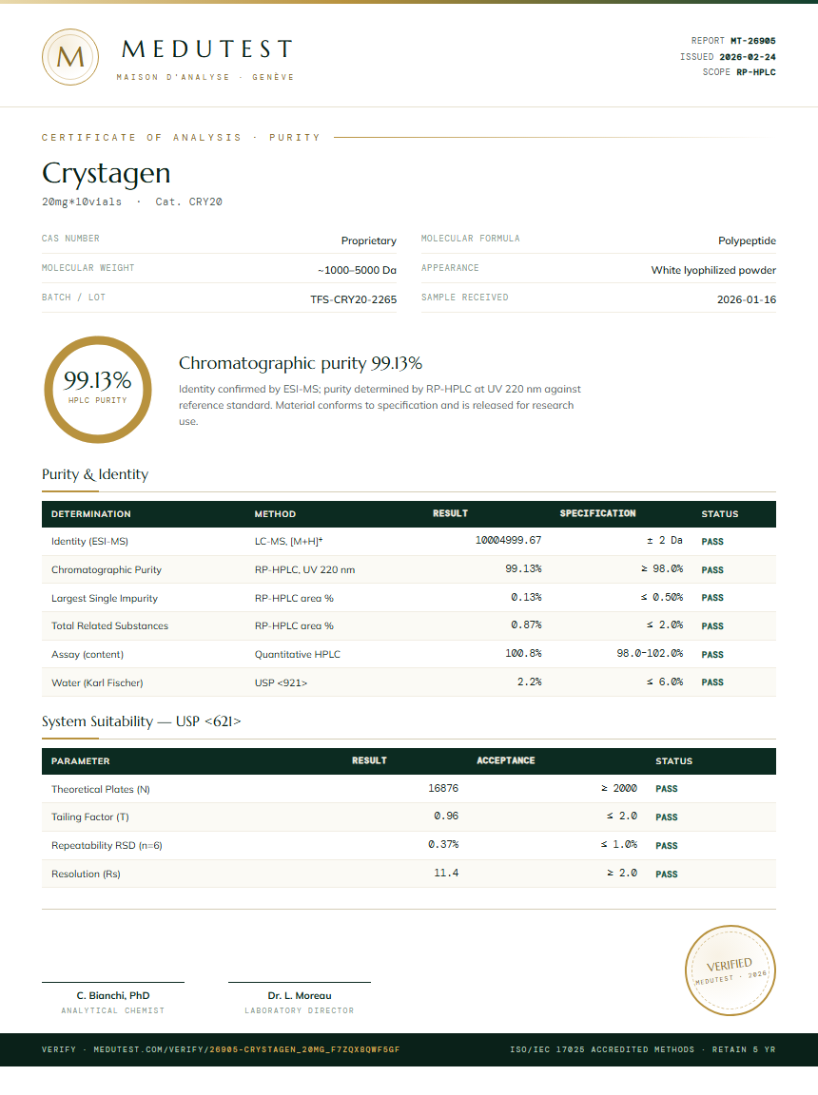Screen dimensions: 818x1095
Task: Select batch lot TFS-CRY20-2265
Action: [x=354, y=298]
